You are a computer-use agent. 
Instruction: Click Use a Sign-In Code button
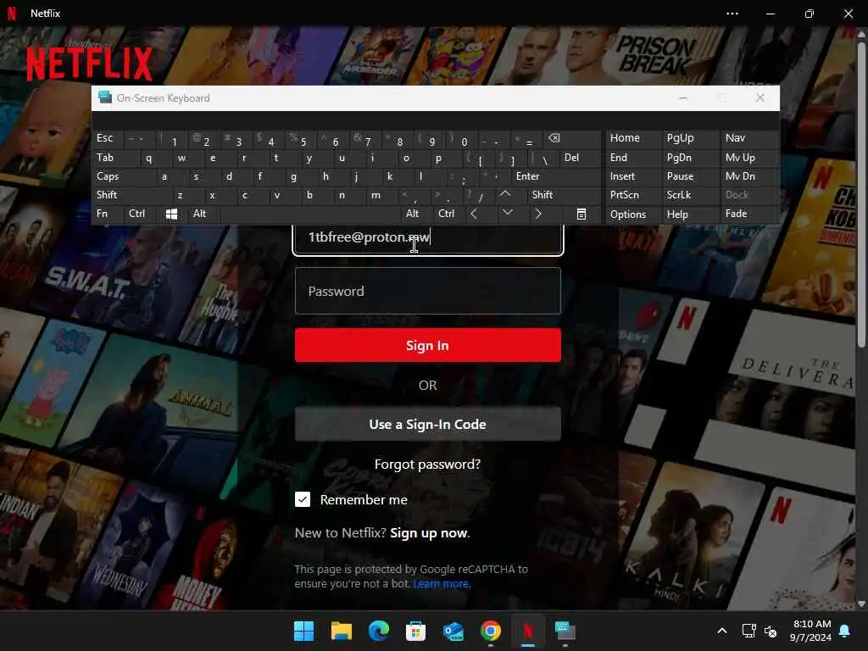tap(427, 424)
